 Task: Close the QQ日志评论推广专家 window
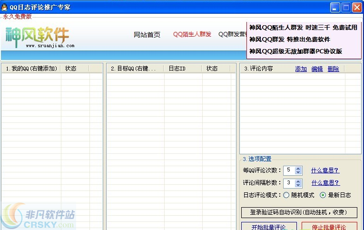tap(357, 8)
